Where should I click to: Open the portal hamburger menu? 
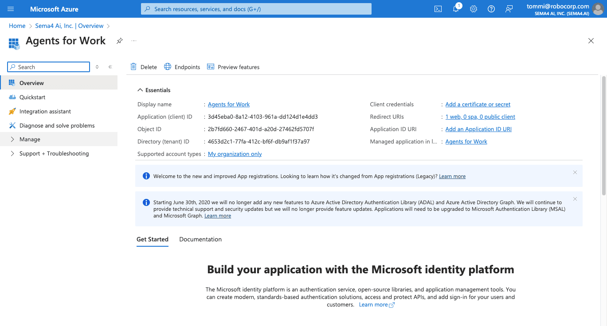click(x=10, y=9)
